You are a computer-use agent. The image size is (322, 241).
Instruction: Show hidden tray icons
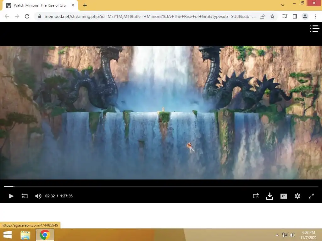[x=277, y=235]
